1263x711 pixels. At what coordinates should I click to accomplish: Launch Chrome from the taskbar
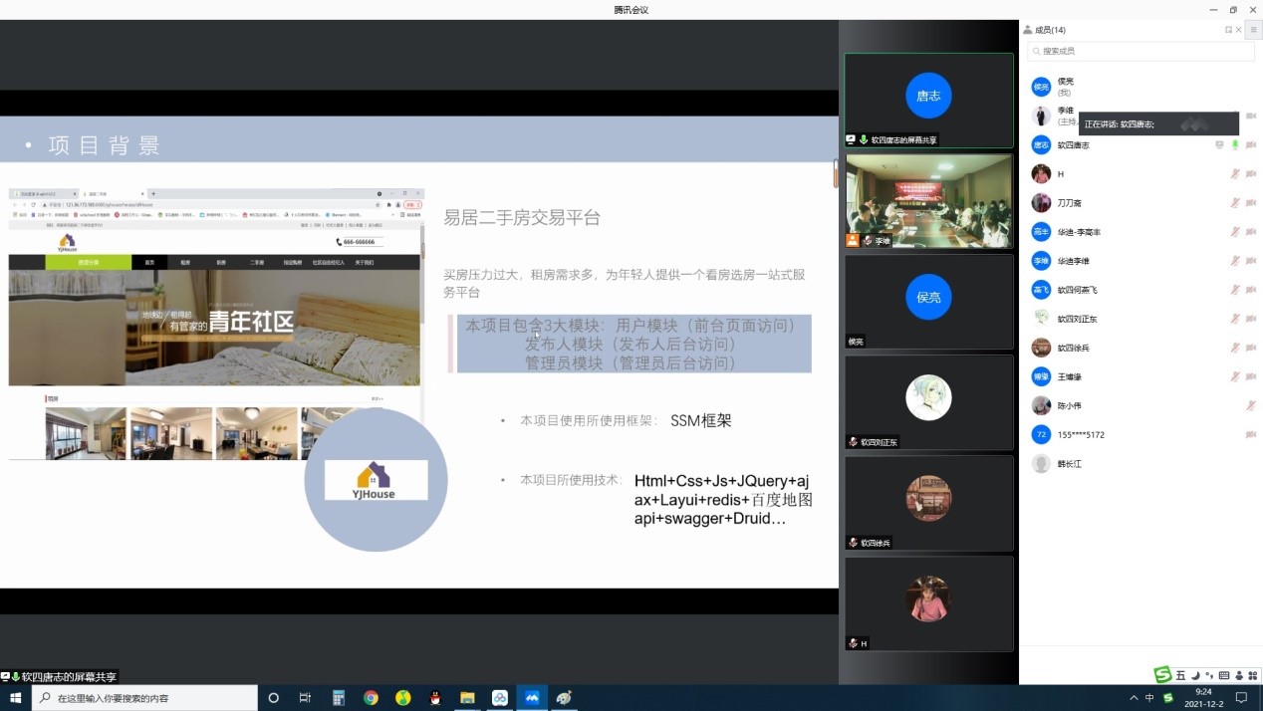pyautogui.click(x=371, y=698)
